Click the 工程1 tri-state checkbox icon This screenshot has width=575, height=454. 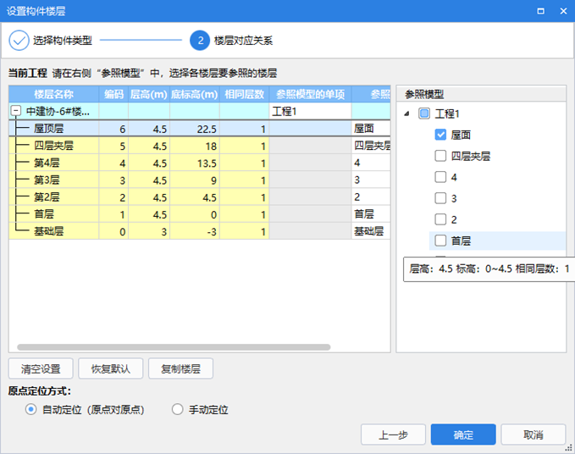tap(424, 113)
